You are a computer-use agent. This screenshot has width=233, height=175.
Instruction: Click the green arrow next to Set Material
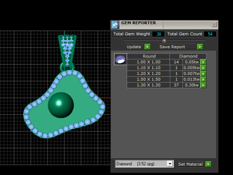tap(208, 164)
